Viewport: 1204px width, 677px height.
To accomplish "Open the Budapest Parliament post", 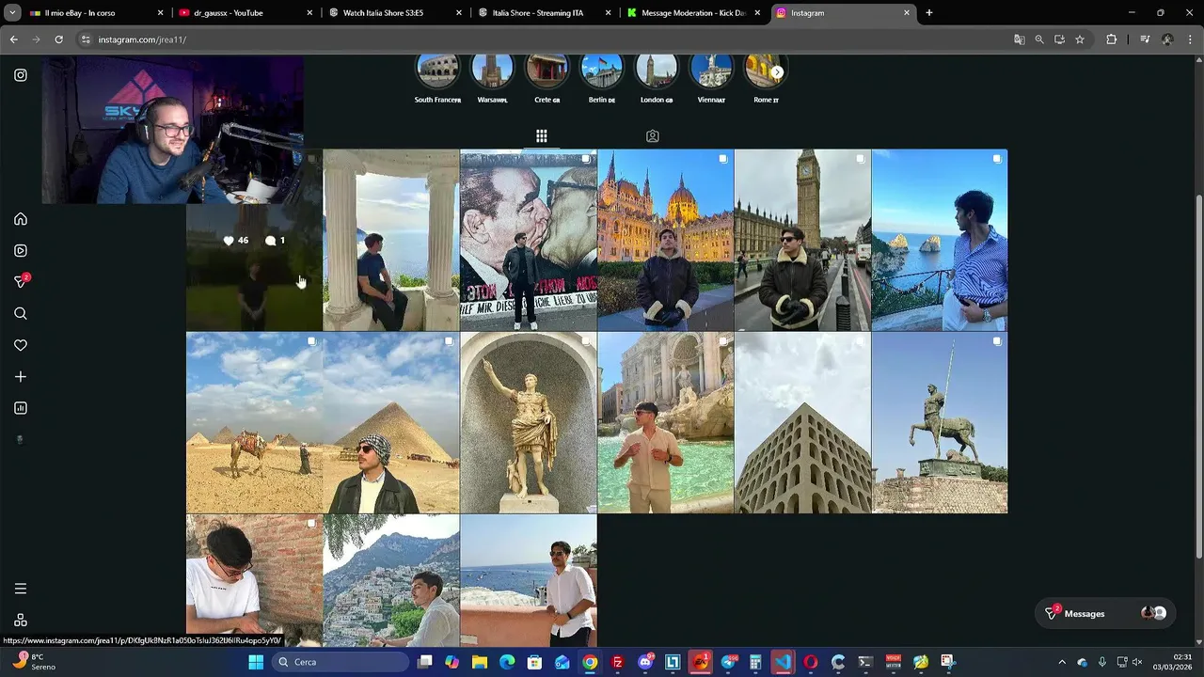I will (x=666, y=240).
